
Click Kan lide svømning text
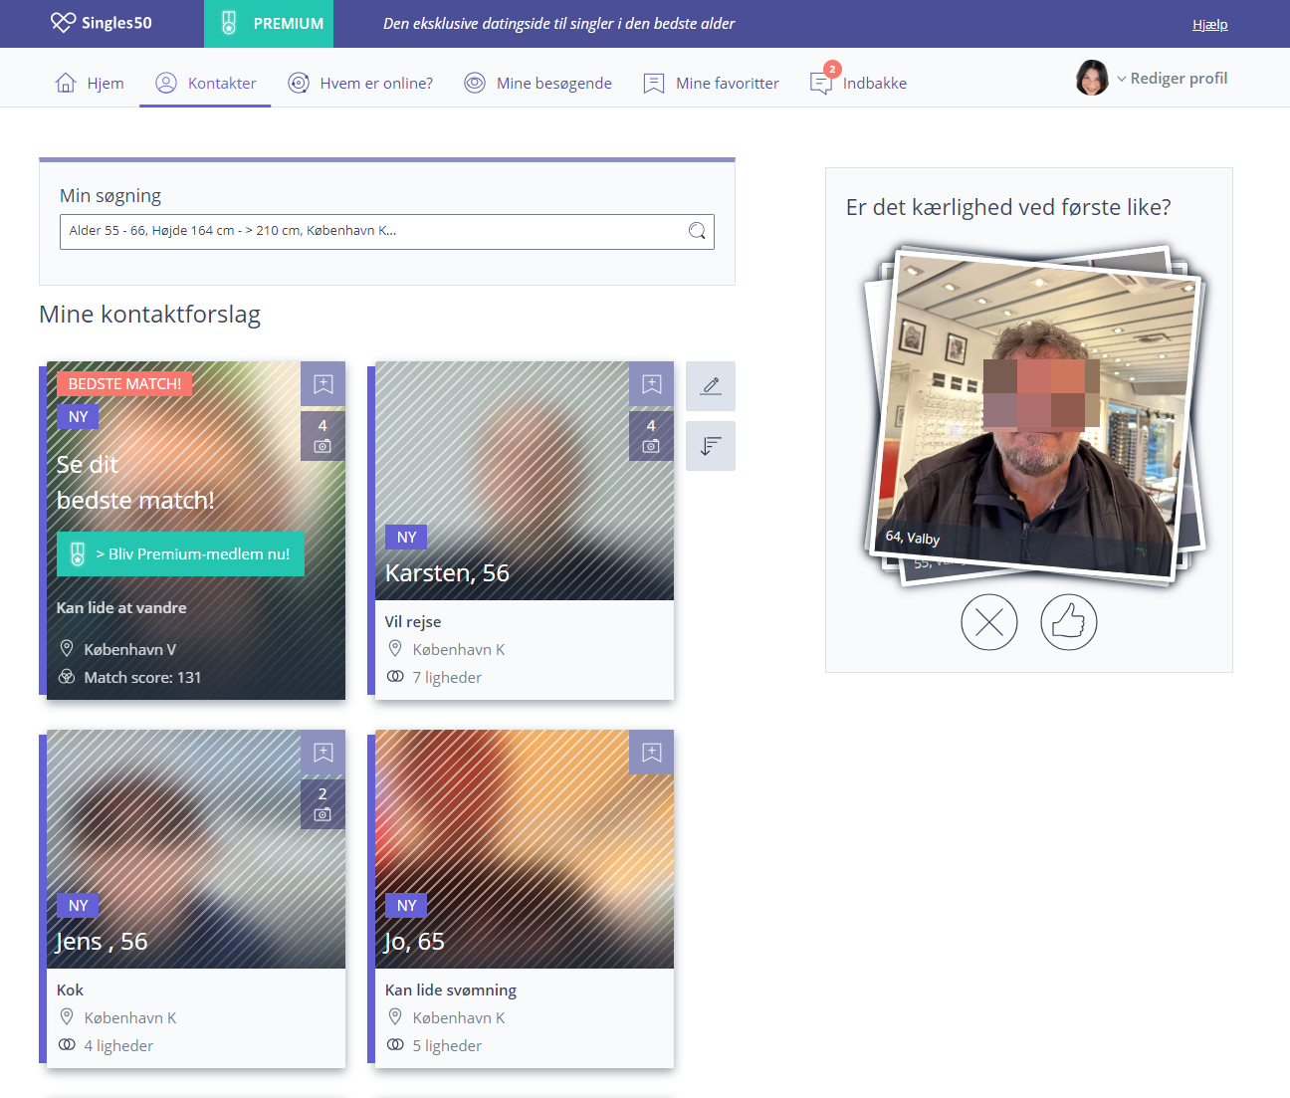pos(451,989)
